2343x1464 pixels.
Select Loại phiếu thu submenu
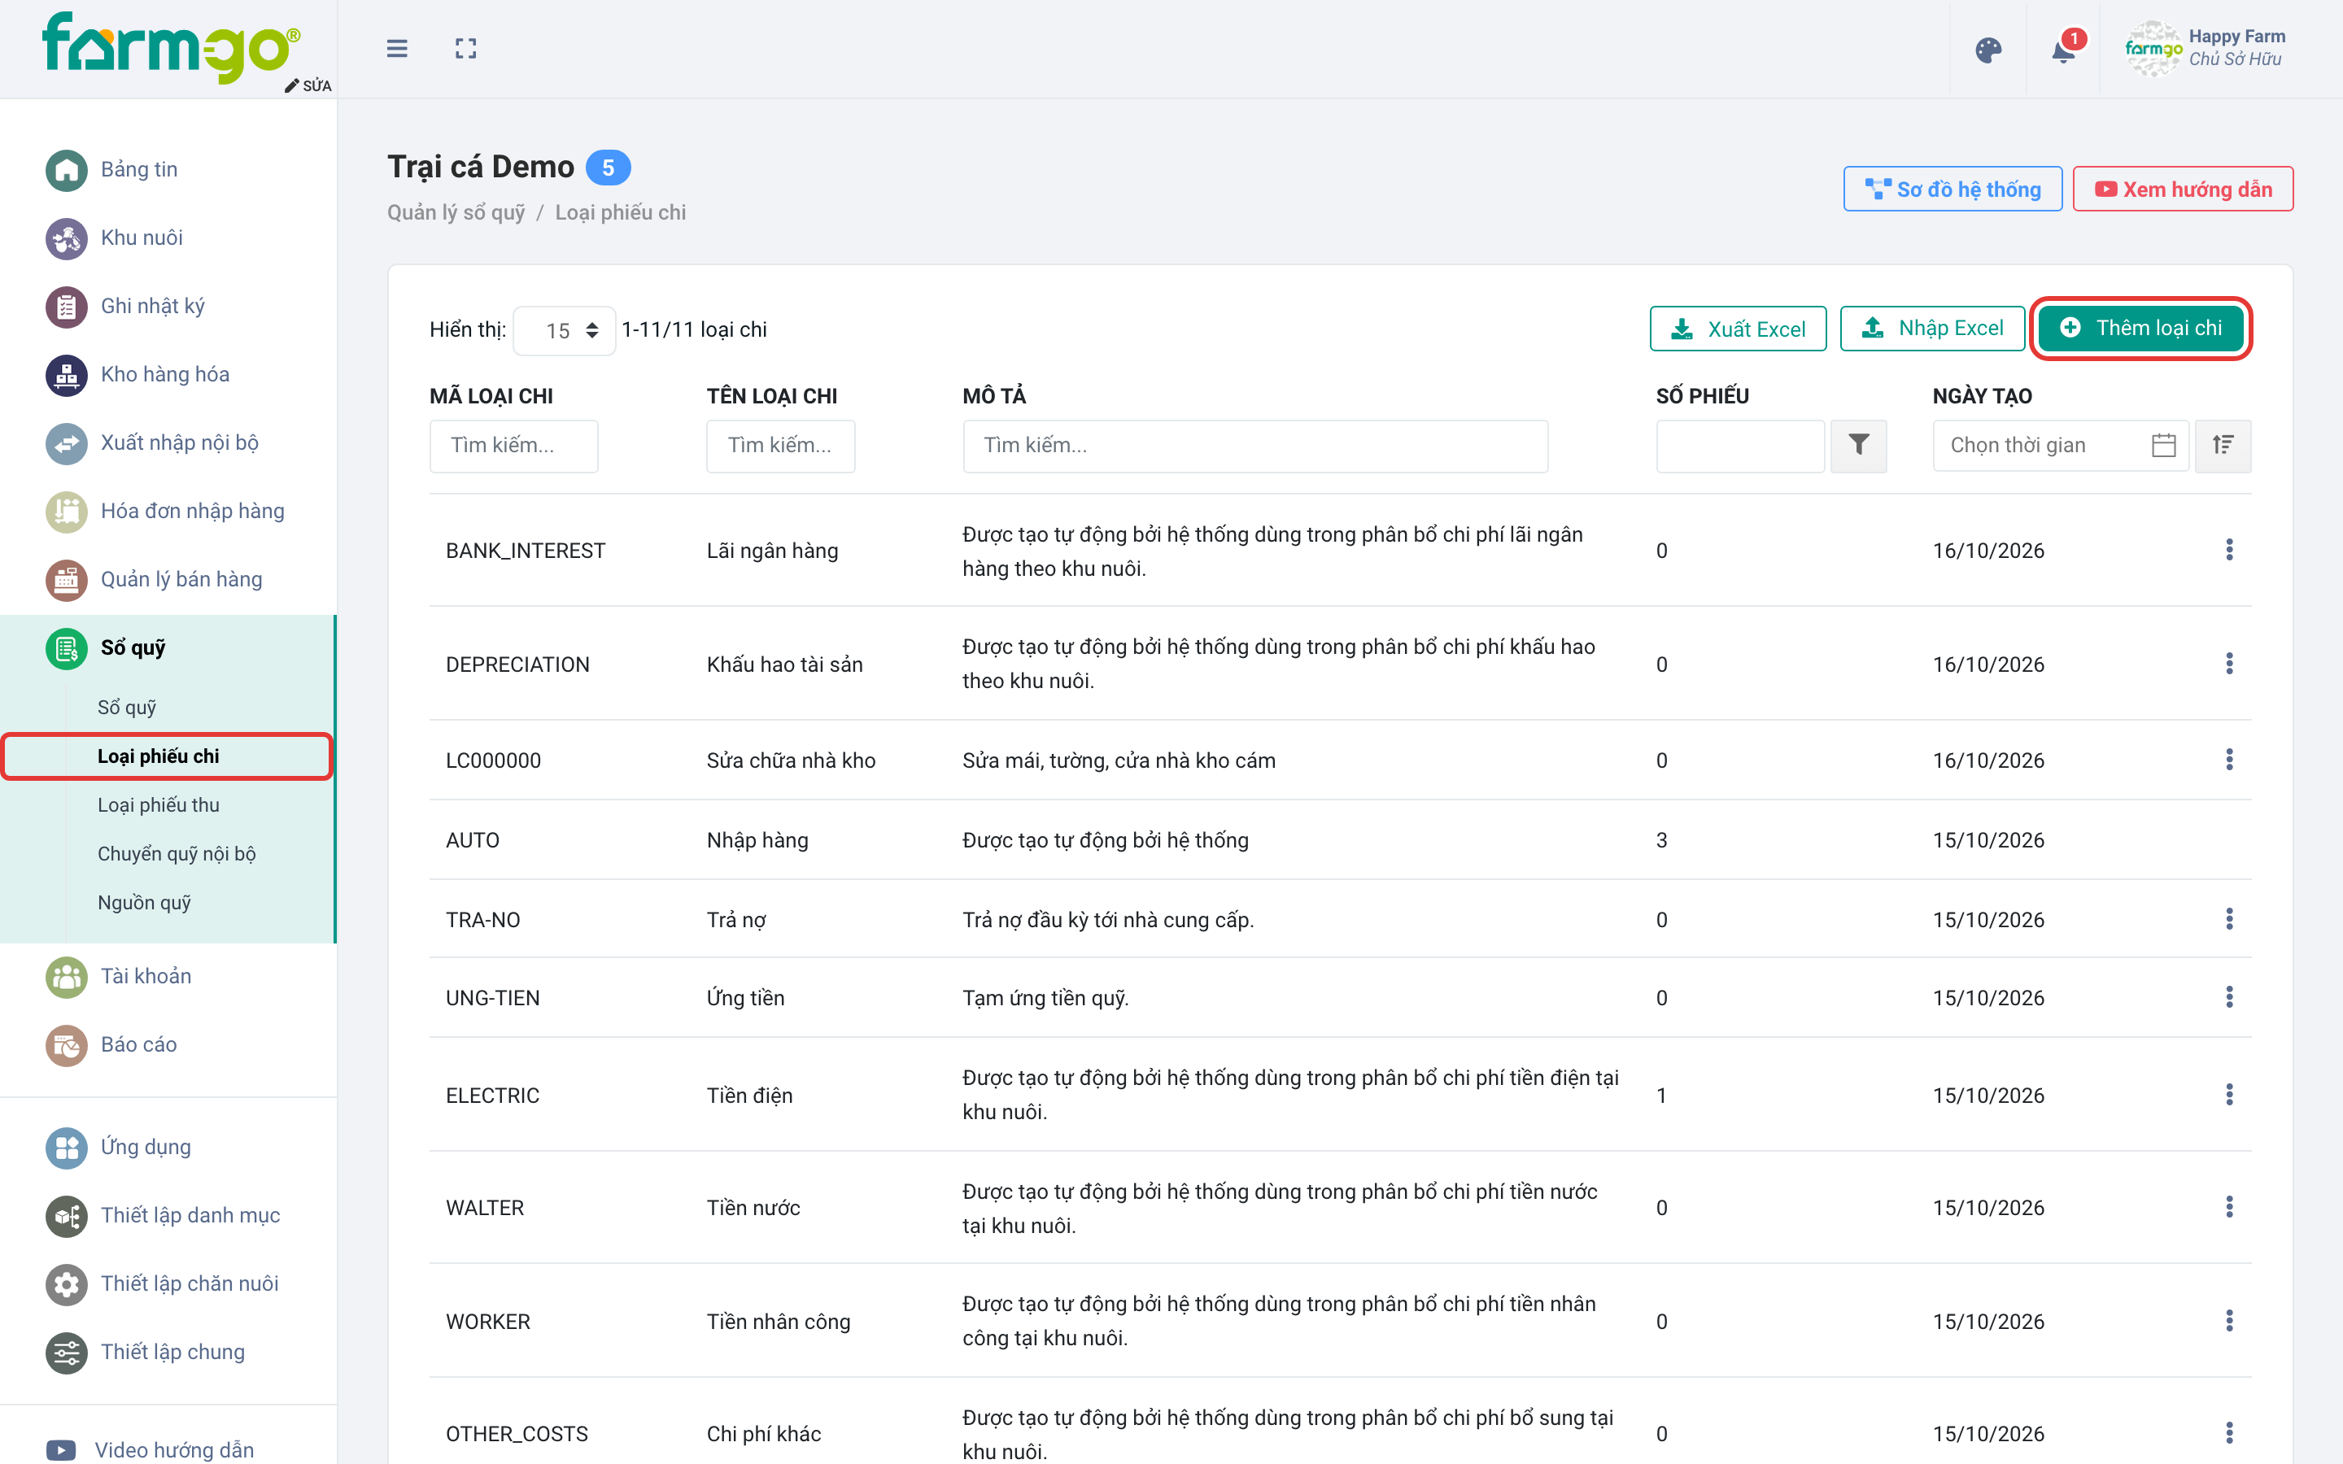pos(159,805)
